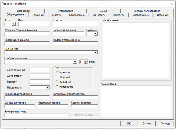Go to the Рождение tab

tap(38, 15)
